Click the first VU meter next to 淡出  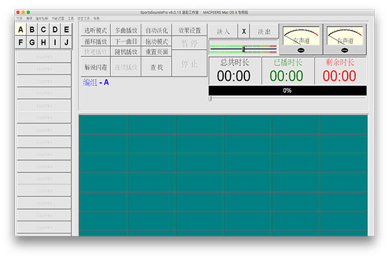pos(301,39)
